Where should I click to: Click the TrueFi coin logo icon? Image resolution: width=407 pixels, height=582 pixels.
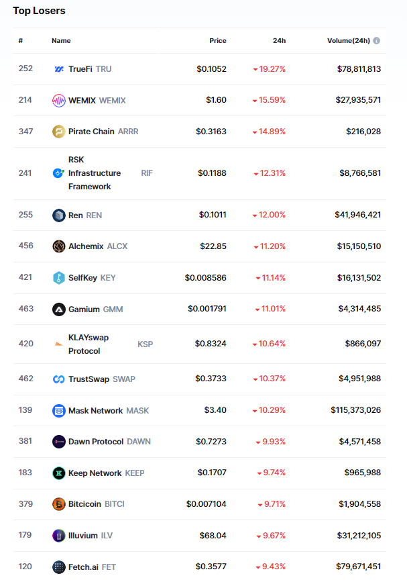point(59,69)
